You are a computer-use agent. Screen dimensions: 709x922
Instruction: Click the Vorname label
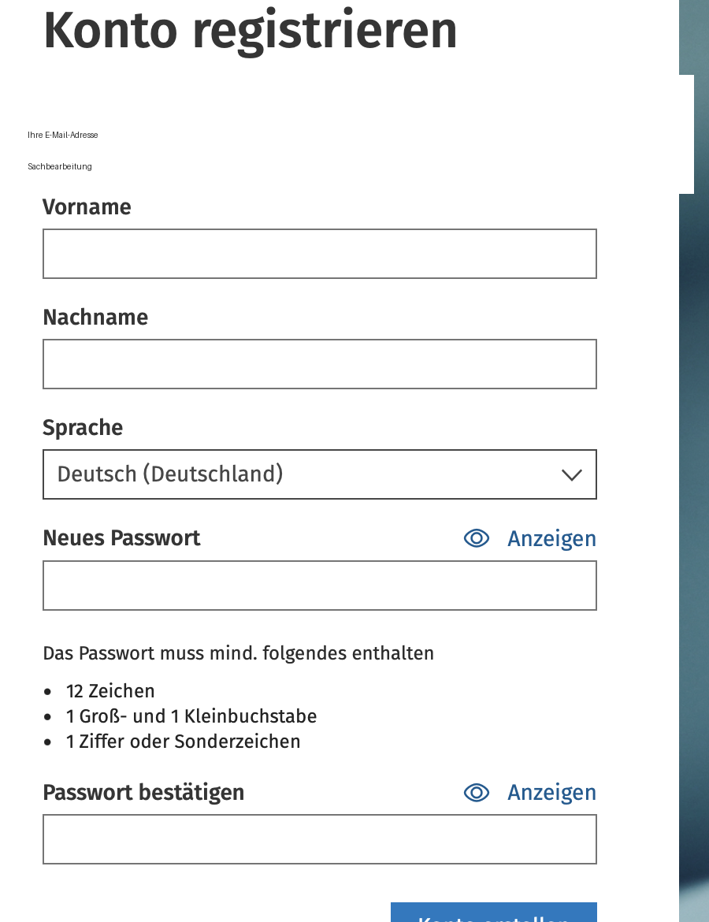pyautogui.click(x=87, y=207)
